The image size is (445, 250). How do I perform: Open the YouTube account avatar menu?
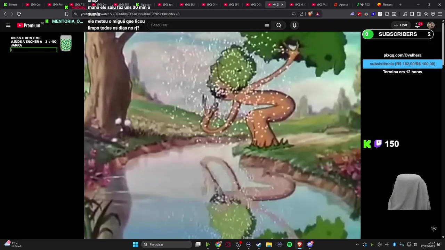pos(431,25)
